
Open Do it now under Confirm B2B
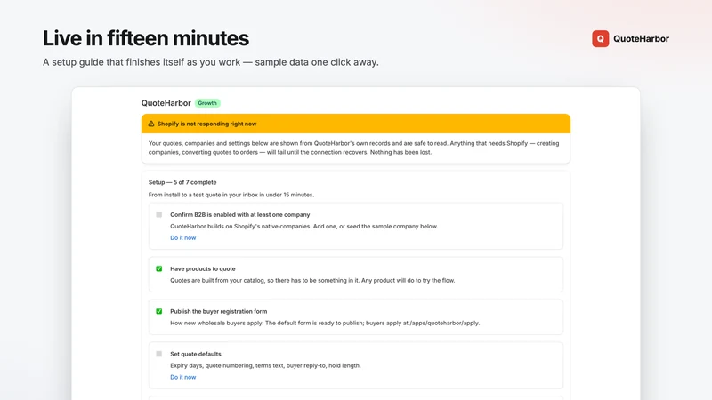183,237
